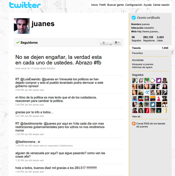Select the white dove avatar in Seguidos
The width and height of the screenshot is (175, 176).
tap(147, 92)
